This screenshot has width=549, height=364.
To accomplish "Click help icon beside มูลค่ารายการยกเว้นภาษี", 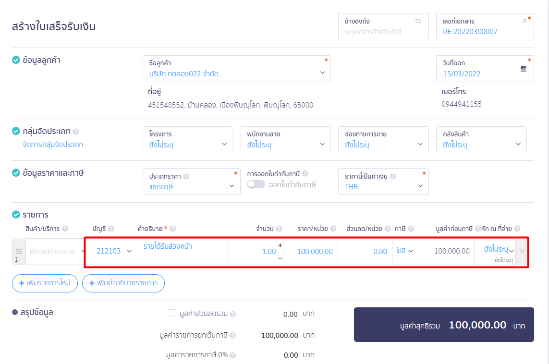I will click(233, 335).
